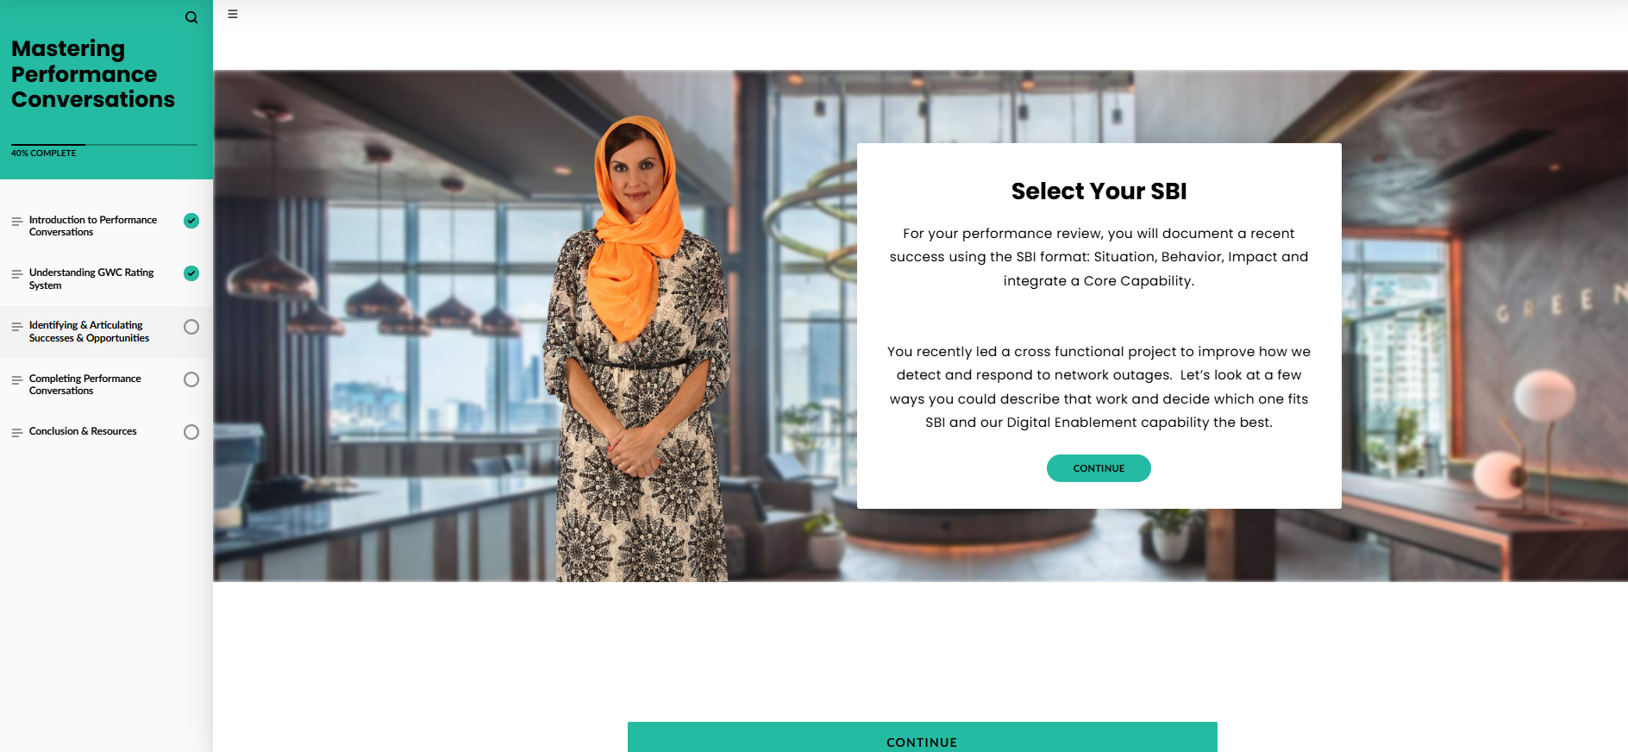
Task: Click the Mastering Performance Conversations title
Action: (93, 74)
